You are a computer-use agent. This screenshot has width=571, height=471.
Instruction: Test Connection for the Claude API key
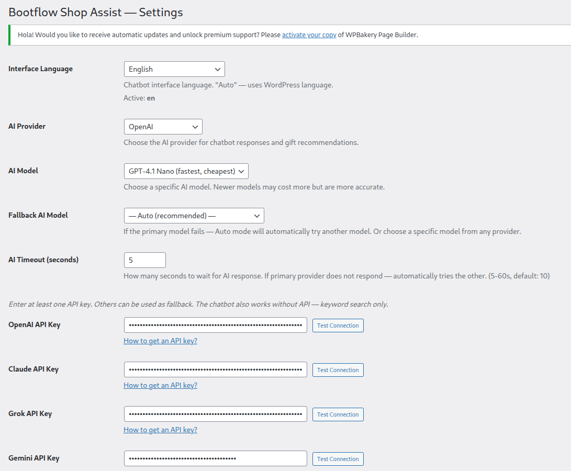tap(338, 369)
